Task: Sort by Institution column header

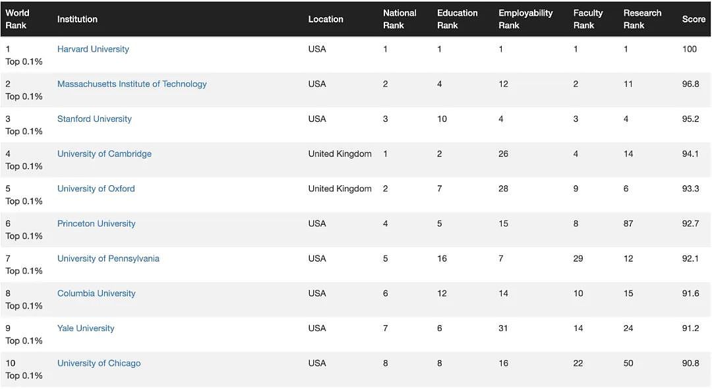Action: pyautogui.click(x=77, y=19)
